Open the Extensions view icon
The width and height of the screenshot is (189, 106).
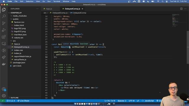(4, 37)
